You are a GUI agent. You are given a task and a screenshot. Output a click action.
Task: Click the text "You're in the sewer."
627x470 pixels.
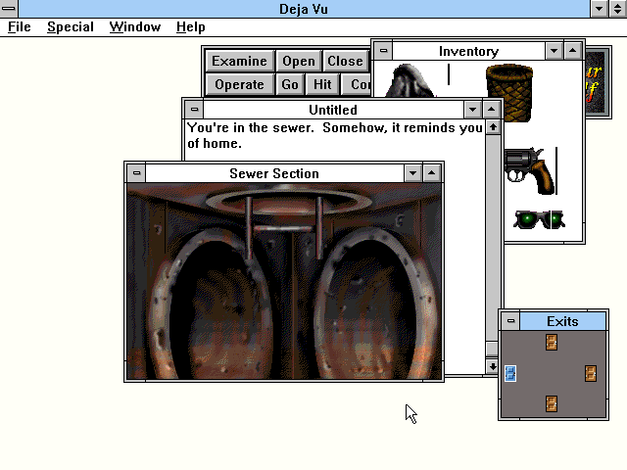tap(251, 127)
